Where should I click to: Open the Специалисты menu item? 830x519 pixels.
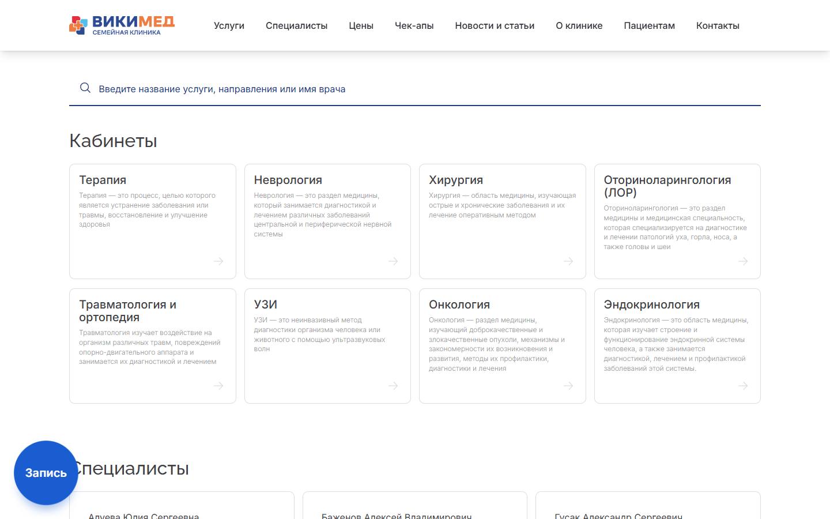[x=296, y=26]
